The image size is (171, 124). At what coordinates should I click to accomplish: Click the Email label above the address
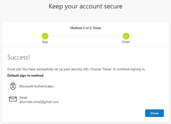23,97
